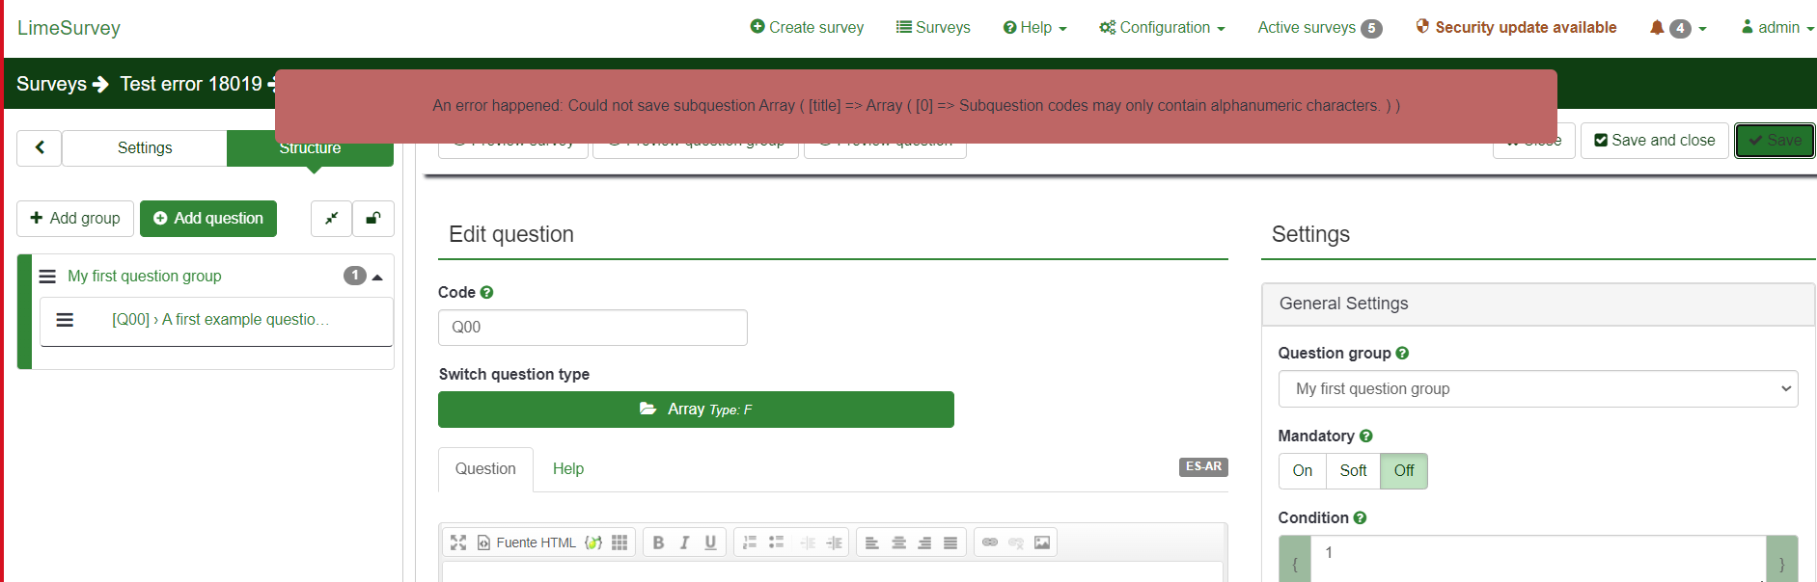The width and height of the screenshot is (1817, 582).
Task: Click the back chevron button in sidebar
Action: [x=40, y=147]
